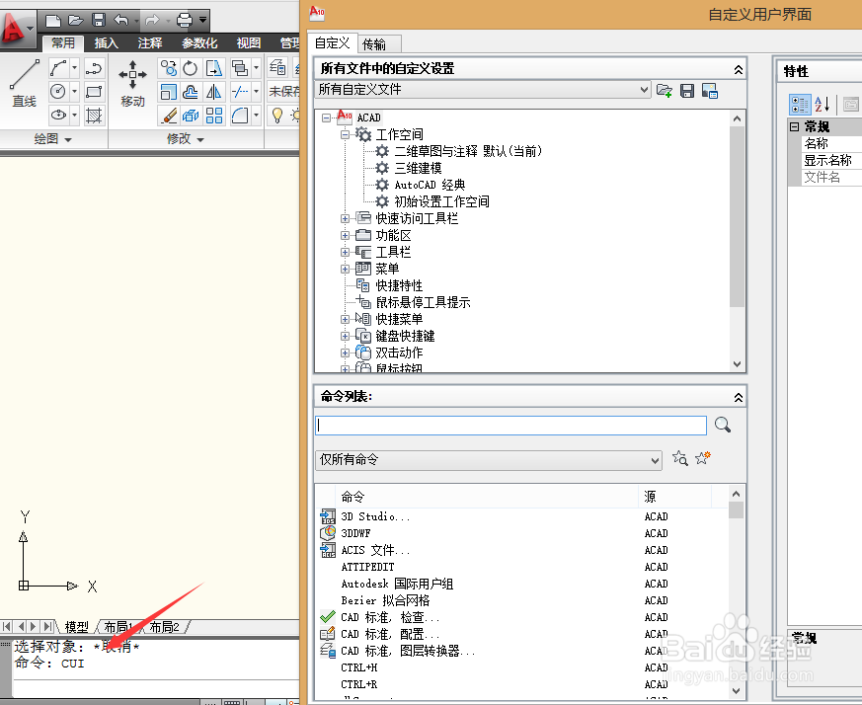
Task: Select the 布局2 layout tab
Action: point(164,627)
